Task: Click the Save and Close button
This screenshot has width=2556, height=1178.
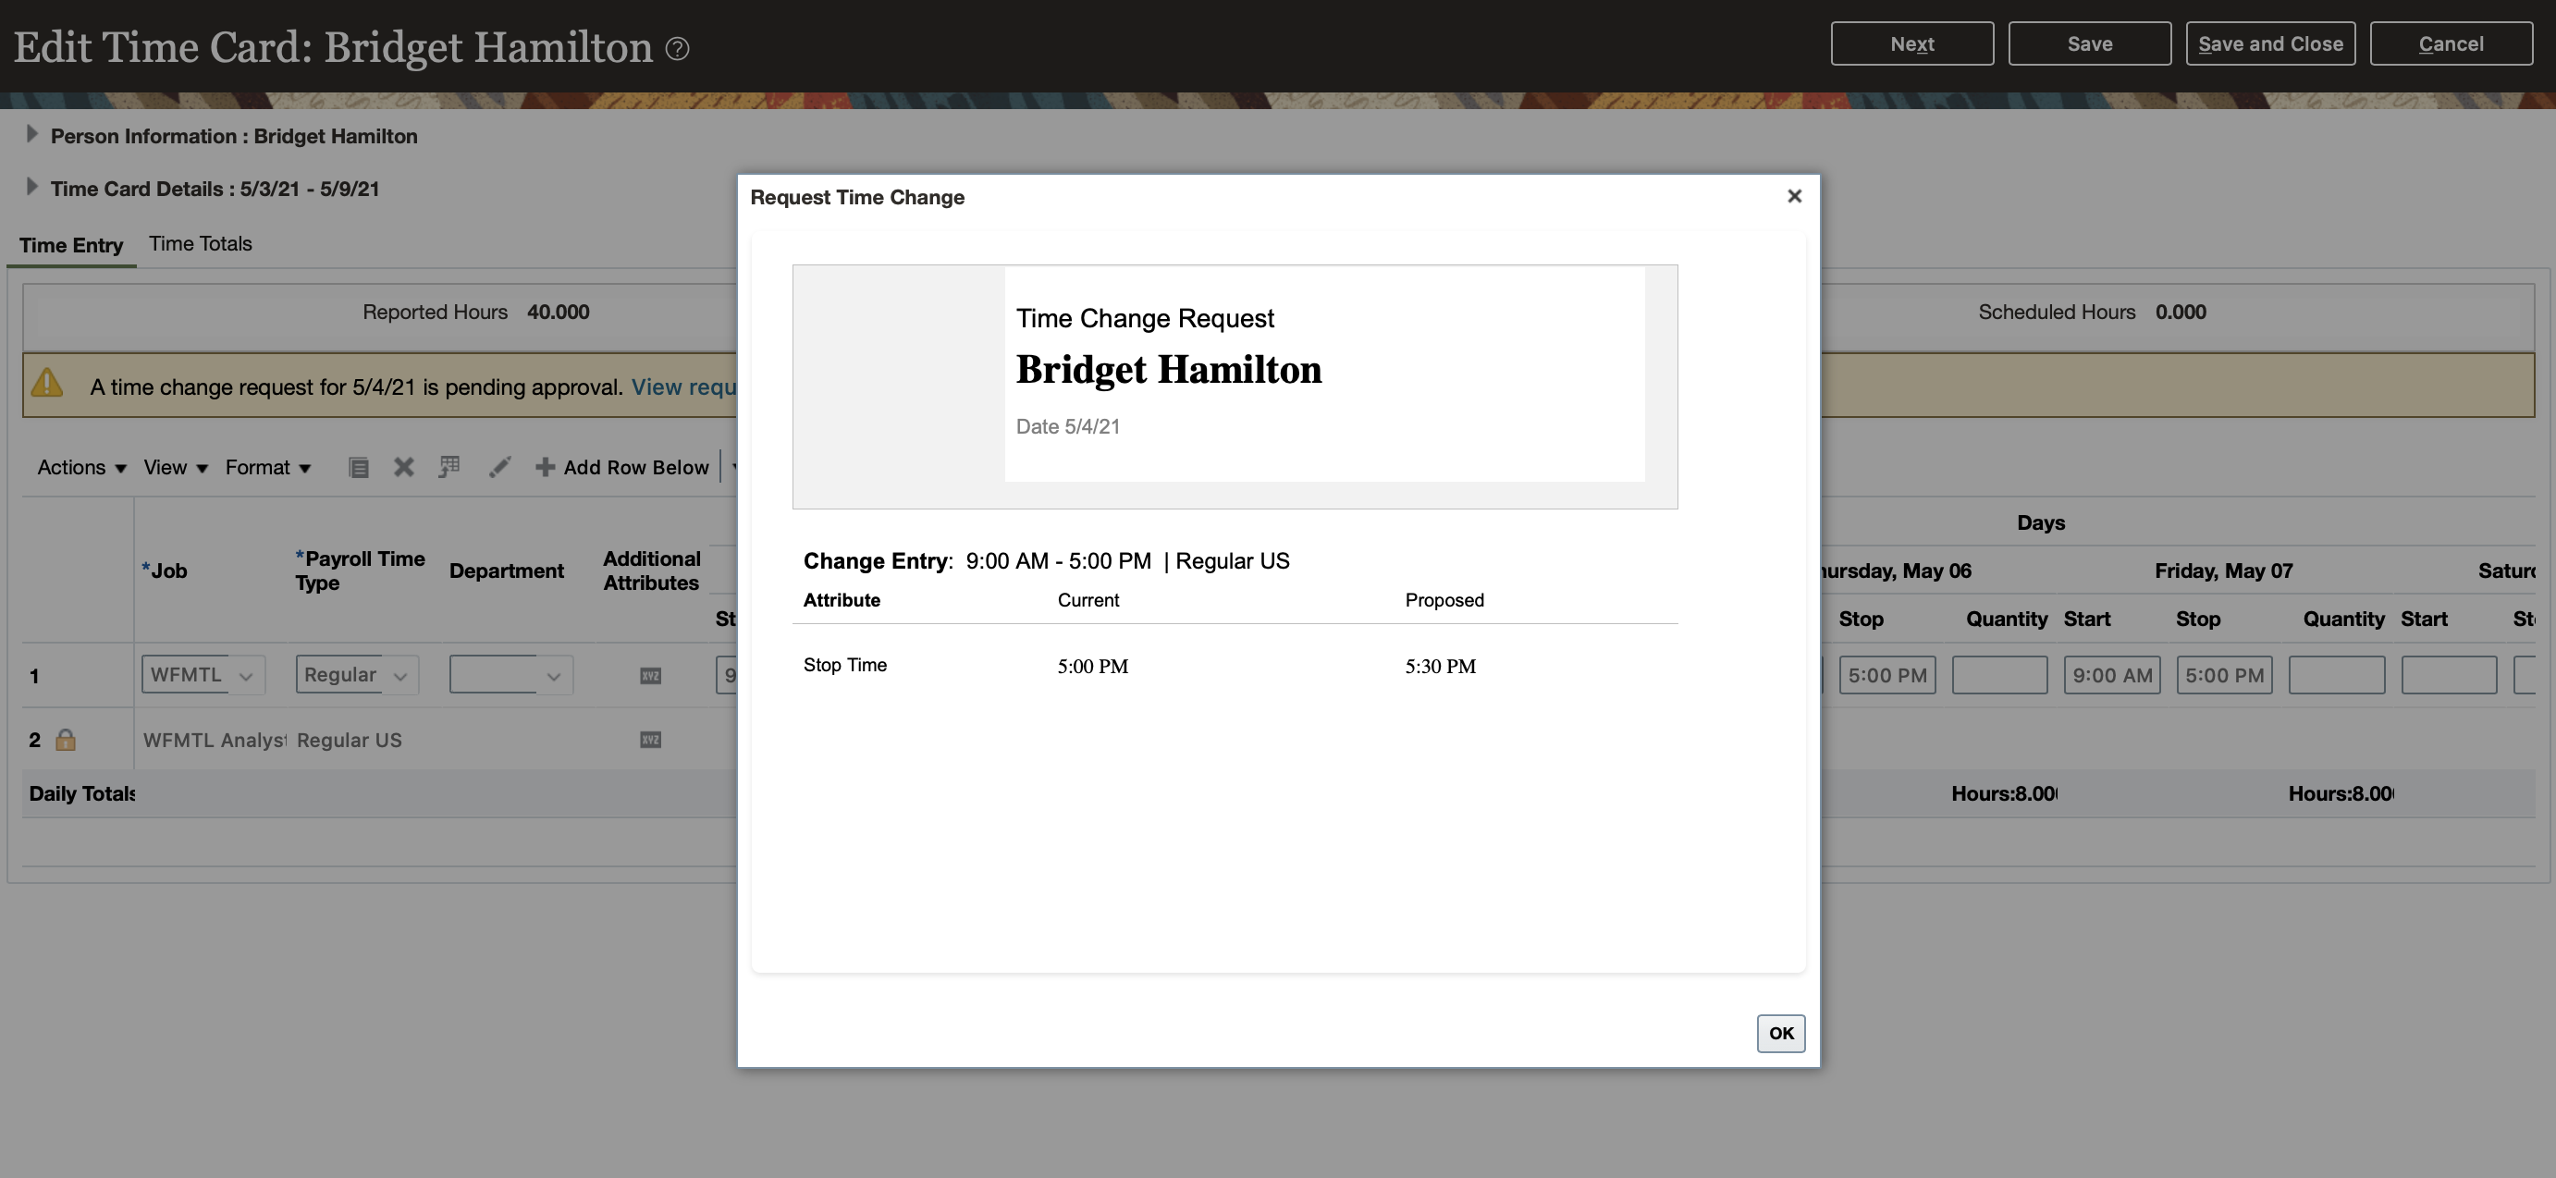Action: [2270, 43]
